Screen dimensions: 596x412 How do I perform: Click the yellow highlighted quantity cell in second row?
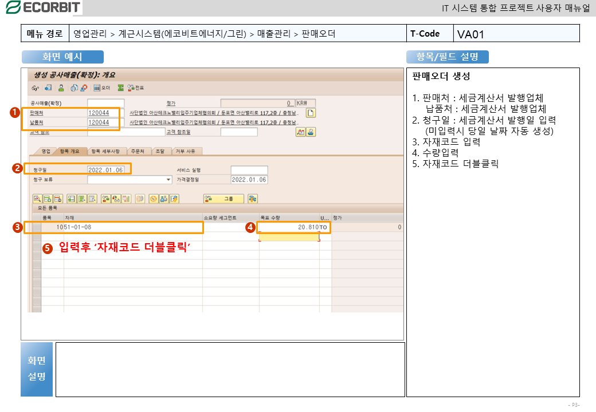(289, 237)
